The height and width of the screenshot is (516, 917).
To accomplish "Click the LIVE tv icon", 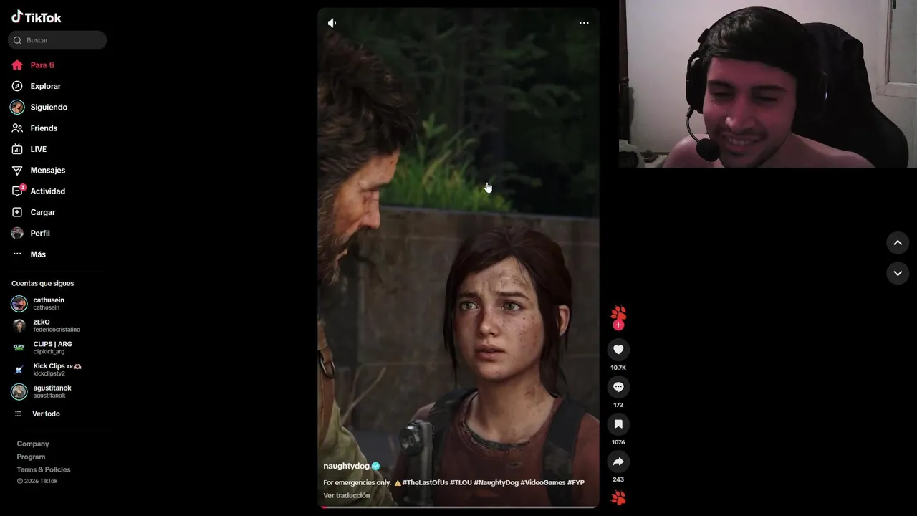I will point(17,149).
